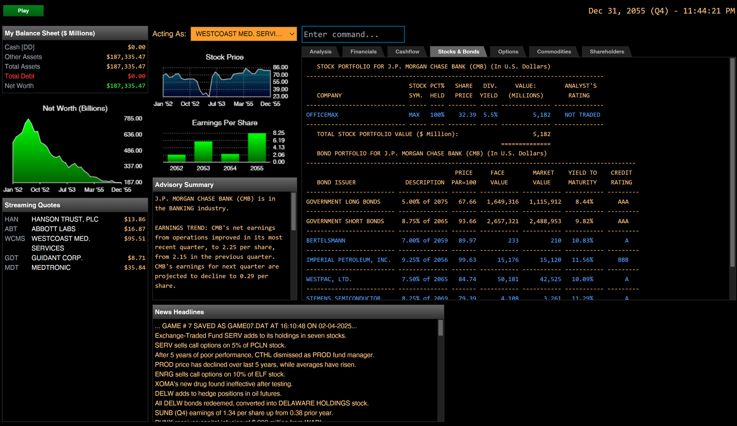737x426 pixels.
Task: Click the SIEMENS SEMICONDUCTOR bond issuer
Action: click(343, 298)
